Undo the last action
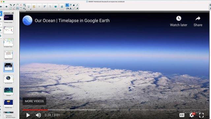Screen dimensions: 211x119 (11, 5)
